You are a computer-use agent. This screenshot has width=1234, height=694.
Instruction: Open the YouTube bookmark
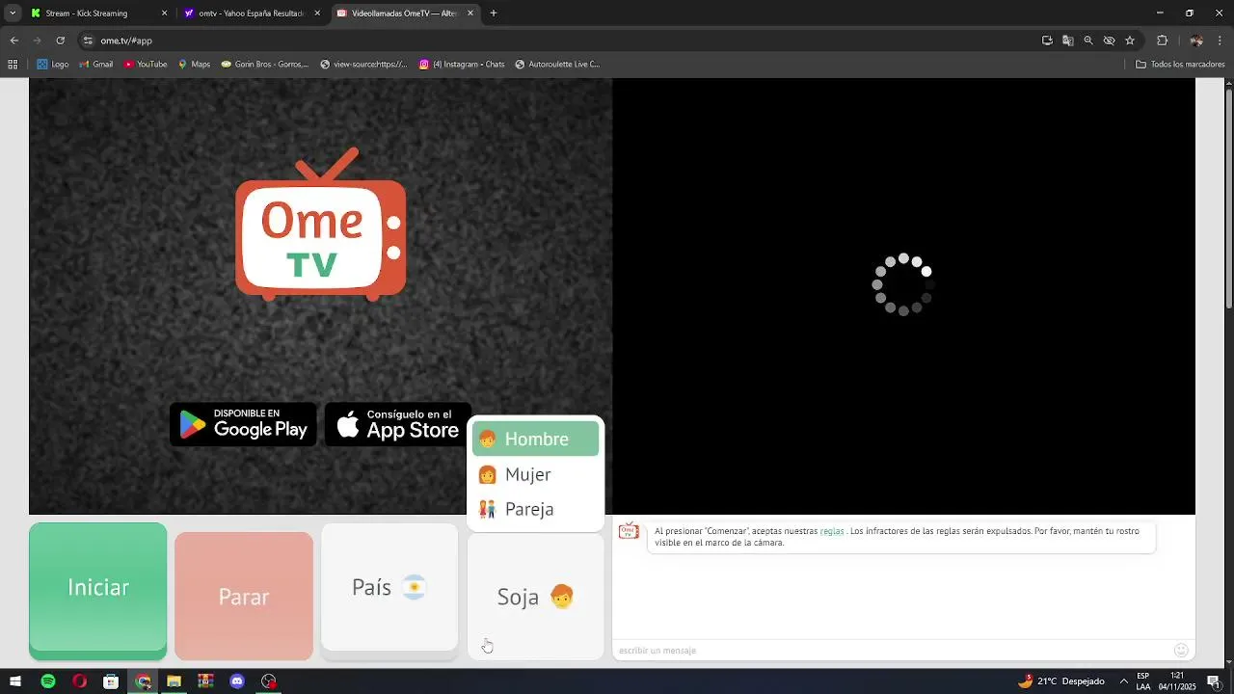tap(145, 65)
